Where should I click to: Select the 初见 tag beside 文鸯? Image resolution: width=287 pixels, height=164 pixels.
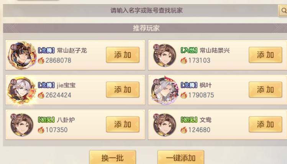pyautogui.click(x=189, y=120)
